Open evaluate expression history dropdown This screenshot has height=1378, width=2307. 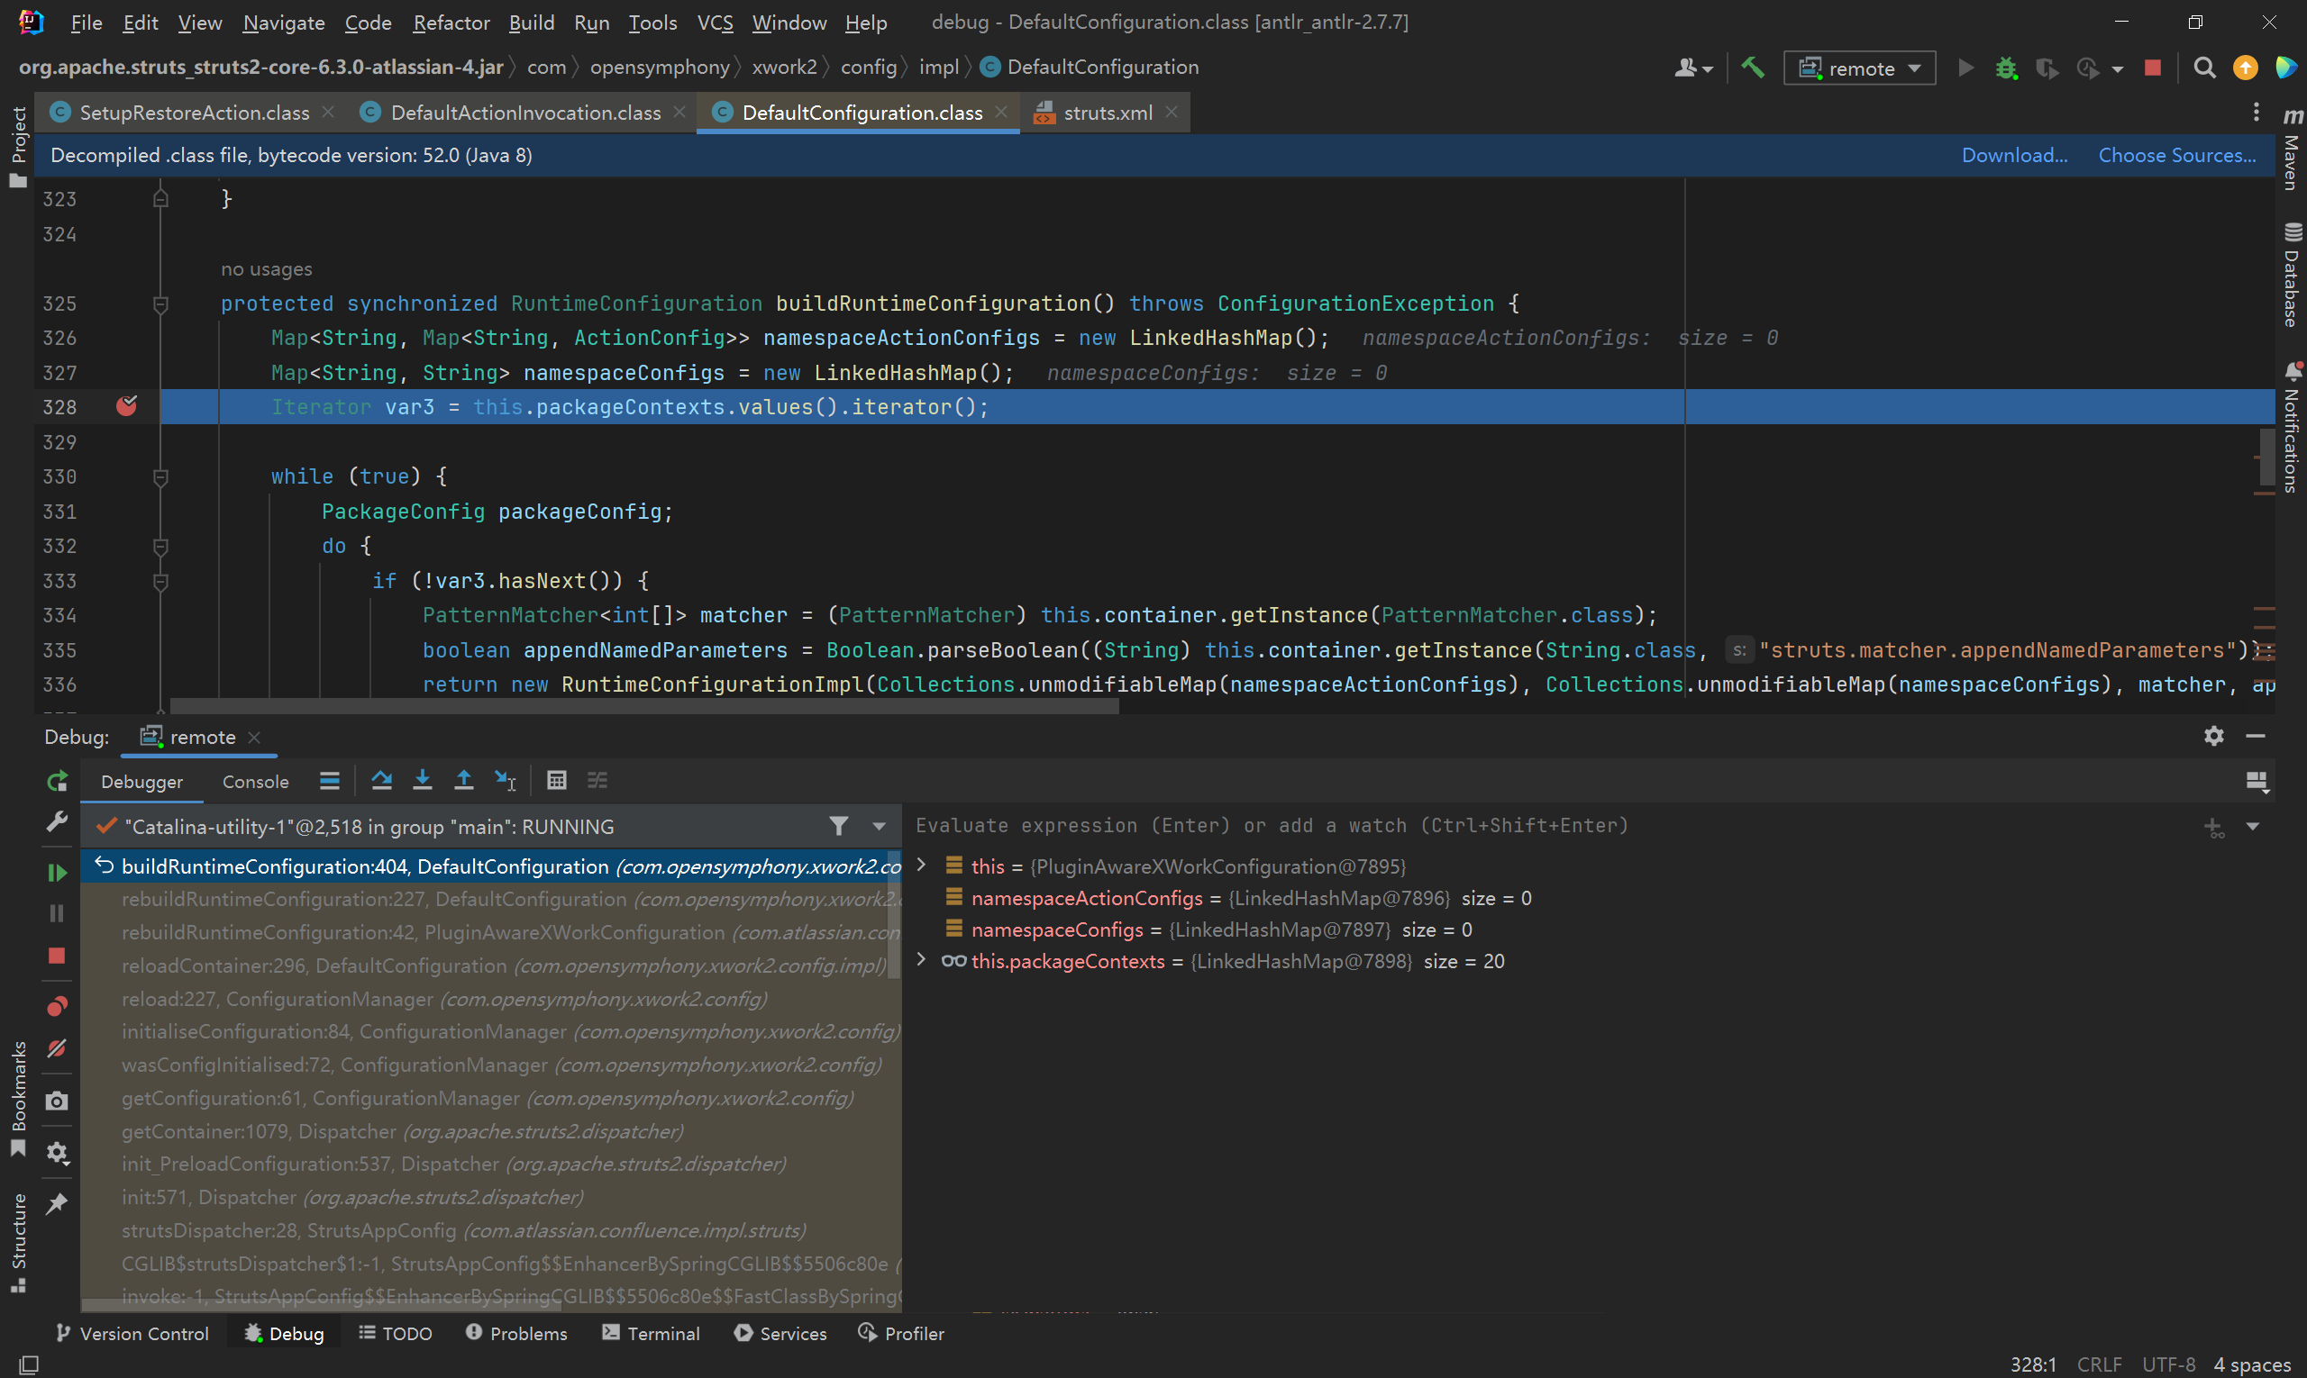click(x=2253, y=827)
